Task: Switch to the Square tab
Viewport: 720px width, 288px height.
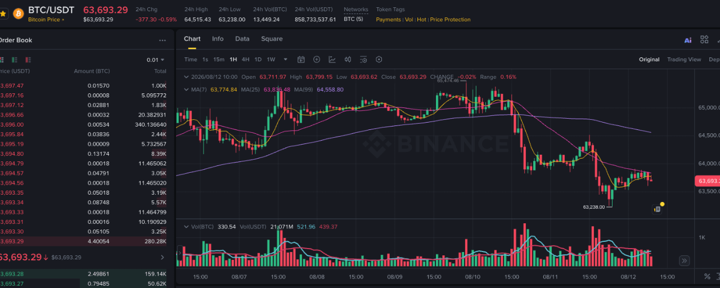Action: point(272,39)
